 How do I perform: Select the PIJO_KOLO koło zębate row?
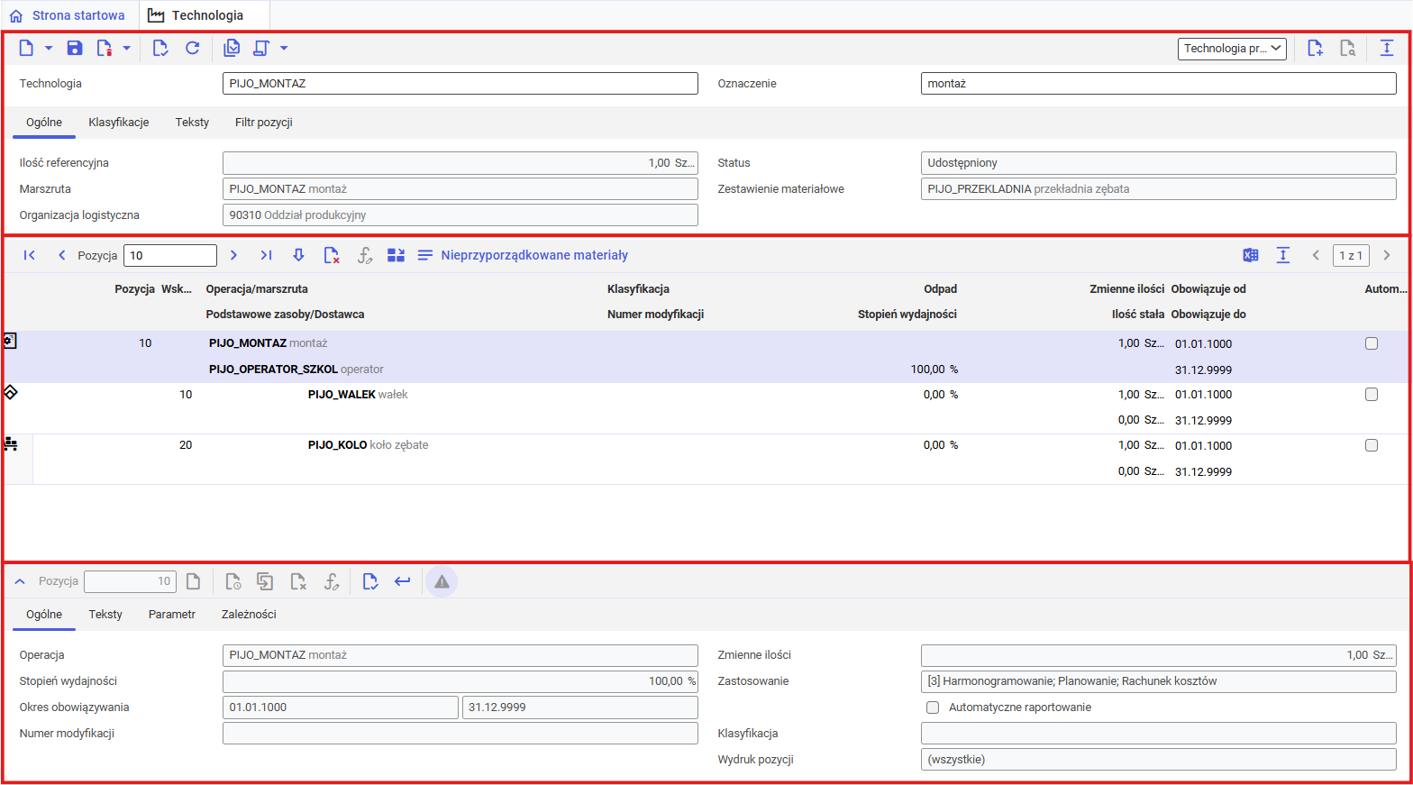coord(368,445)
